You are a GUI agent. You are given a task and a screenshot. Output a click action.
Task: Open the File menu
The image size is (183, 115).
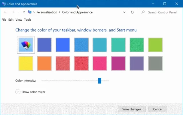click(4, 20)
